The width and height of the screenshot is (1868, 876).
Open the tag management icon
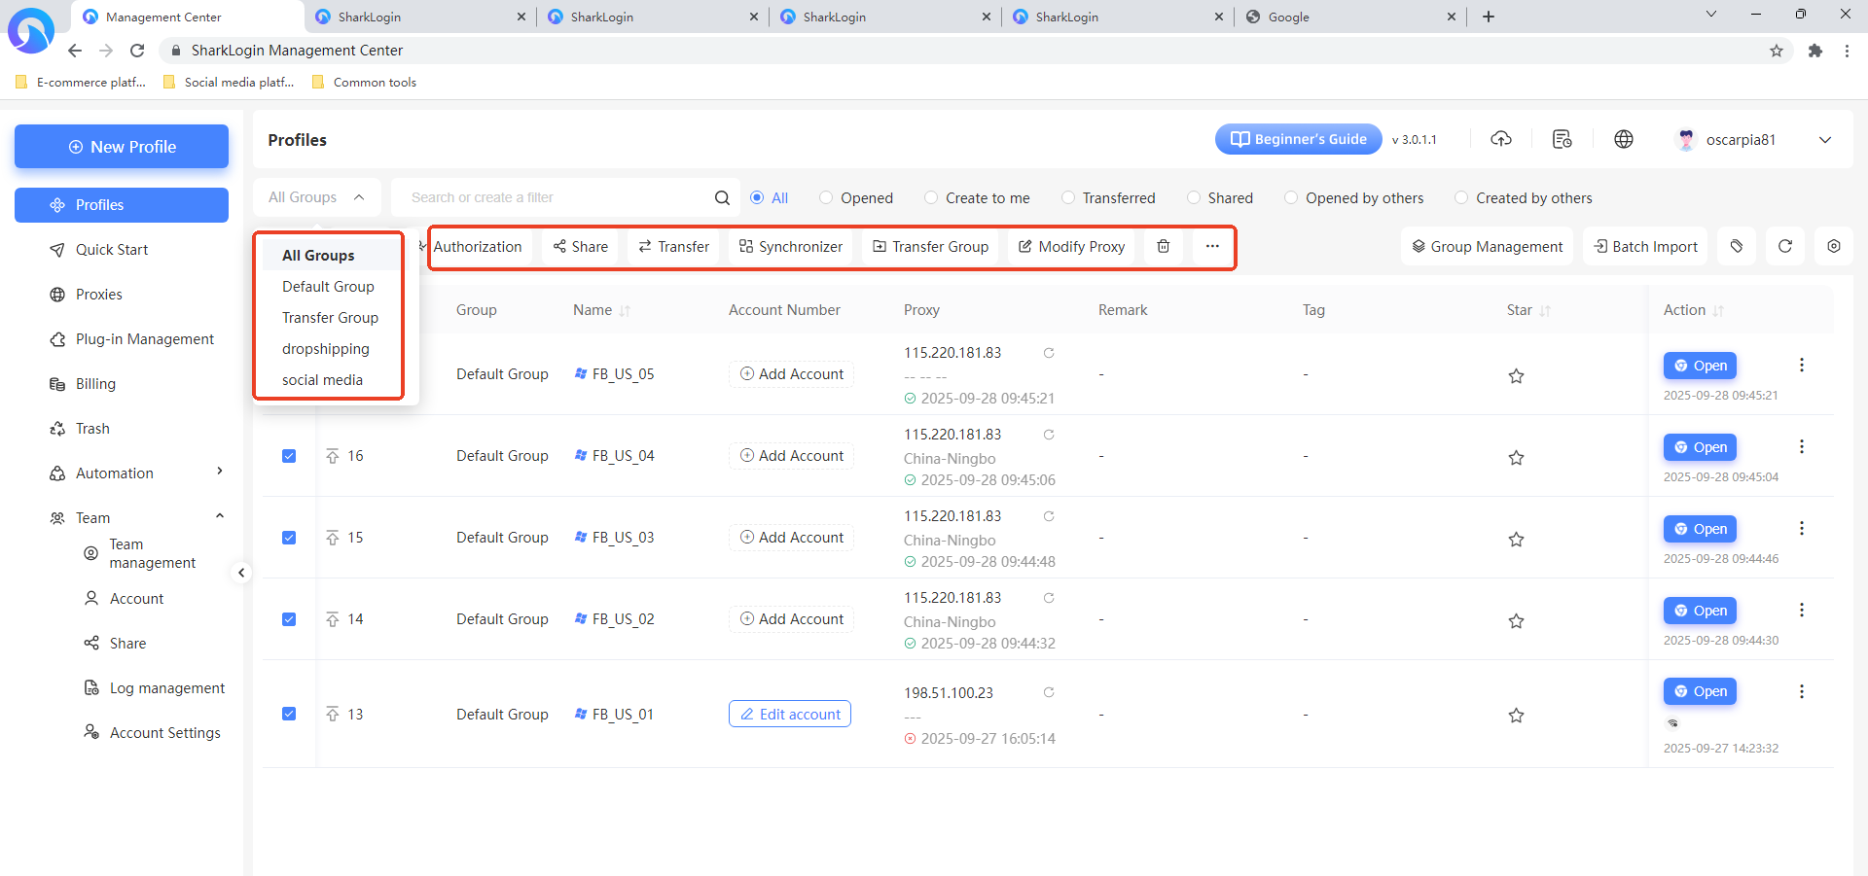point(1737,247)
